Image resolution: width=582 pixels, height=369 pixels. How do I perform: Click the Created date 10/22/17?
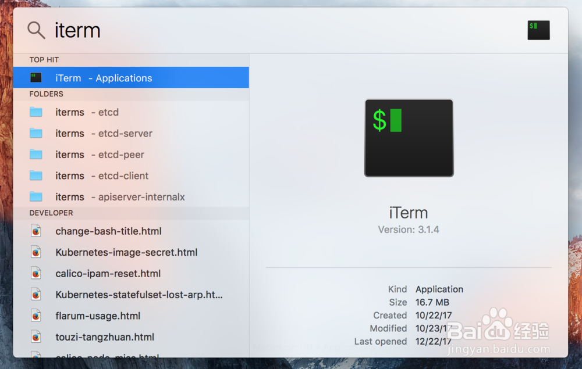click(x=434, y=316)
